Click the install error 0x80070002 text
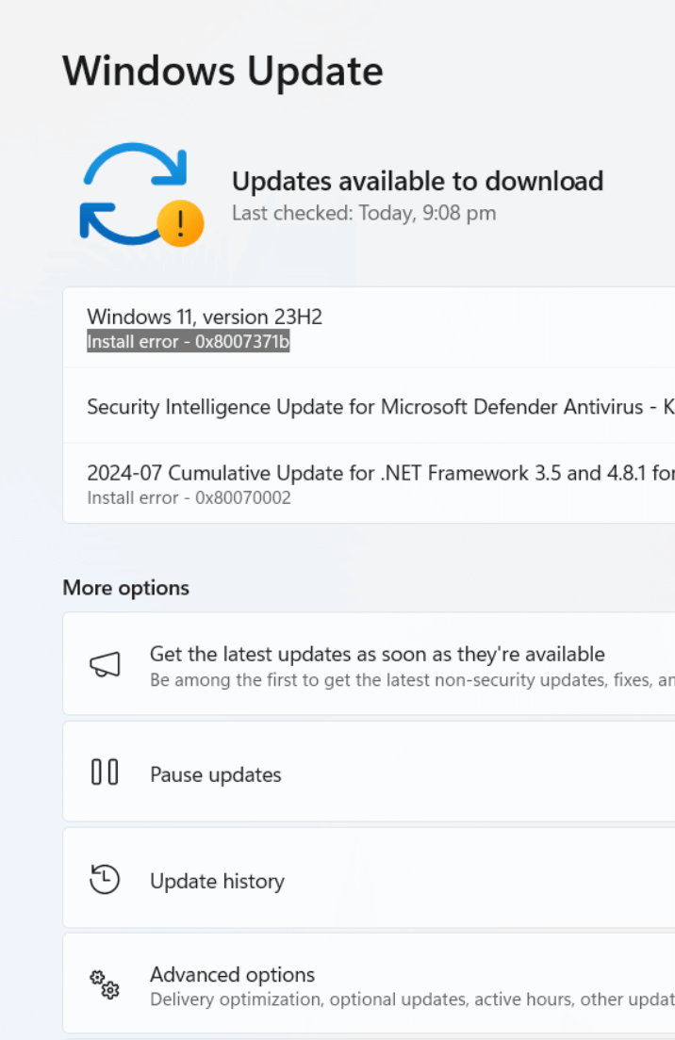The height and width of the screenshot is (1040, 675). pos(189,497)
